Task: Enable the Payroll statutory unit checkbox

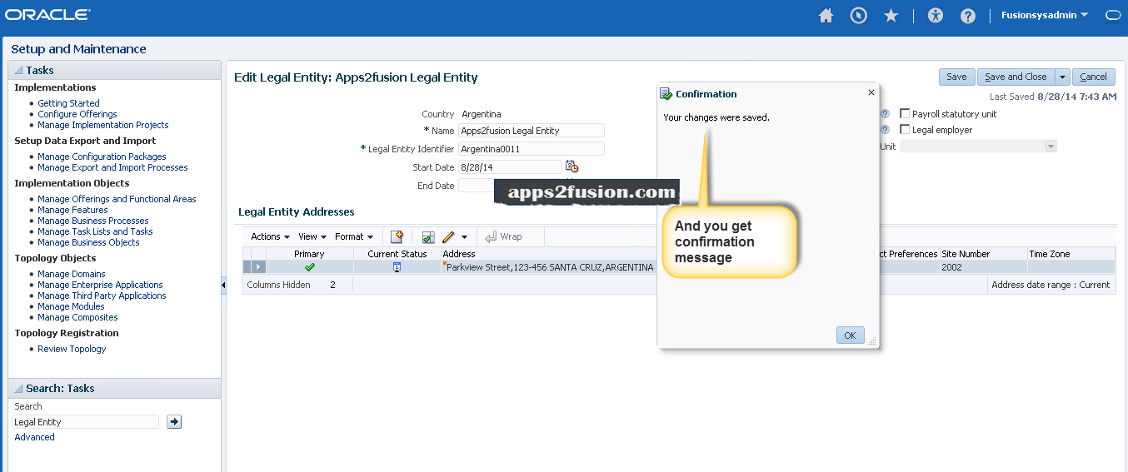Action: click(905, 114)
